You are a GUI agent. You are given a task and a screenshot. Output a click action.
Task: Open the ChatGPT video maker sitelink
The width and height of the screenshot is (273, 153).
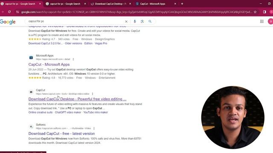tap(68, 112)
